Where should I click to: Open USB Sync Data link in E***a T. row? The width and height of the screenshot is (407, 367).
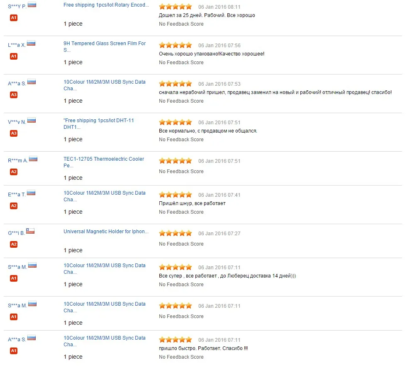(x=105, y=196)
